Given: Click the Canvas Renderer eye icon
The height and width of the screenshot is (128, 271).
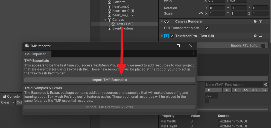Looking at the screenshot, I should pyautogui.click(x=167, y=21).
